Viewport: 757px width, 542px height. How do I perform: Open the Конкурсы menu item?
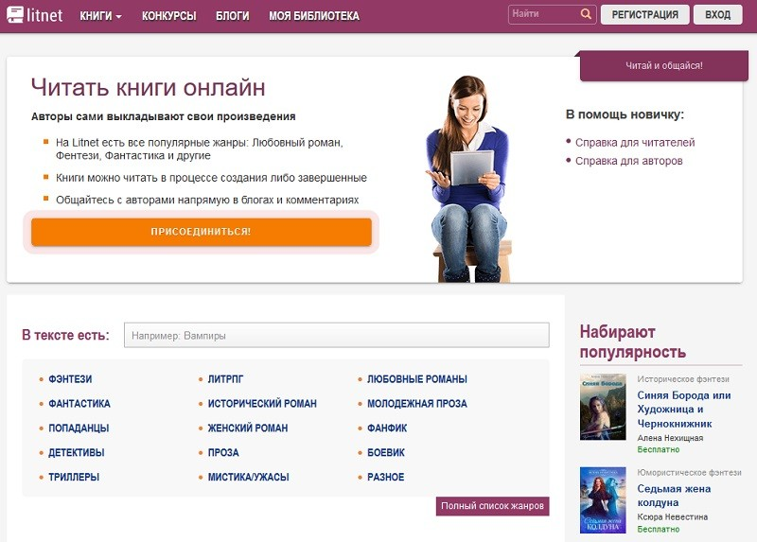pyautogui.click(x=169, y=16)
